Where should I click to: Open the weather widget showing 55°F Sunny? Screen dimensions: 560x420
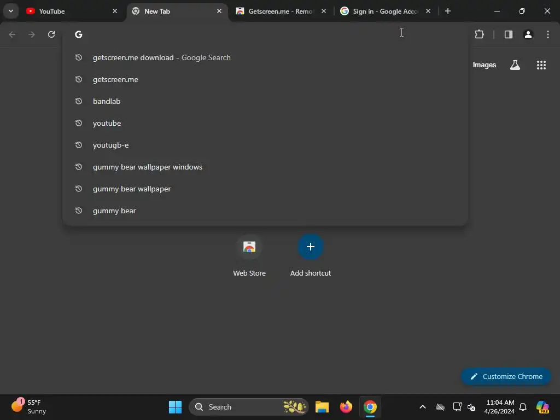pos(28,407)
